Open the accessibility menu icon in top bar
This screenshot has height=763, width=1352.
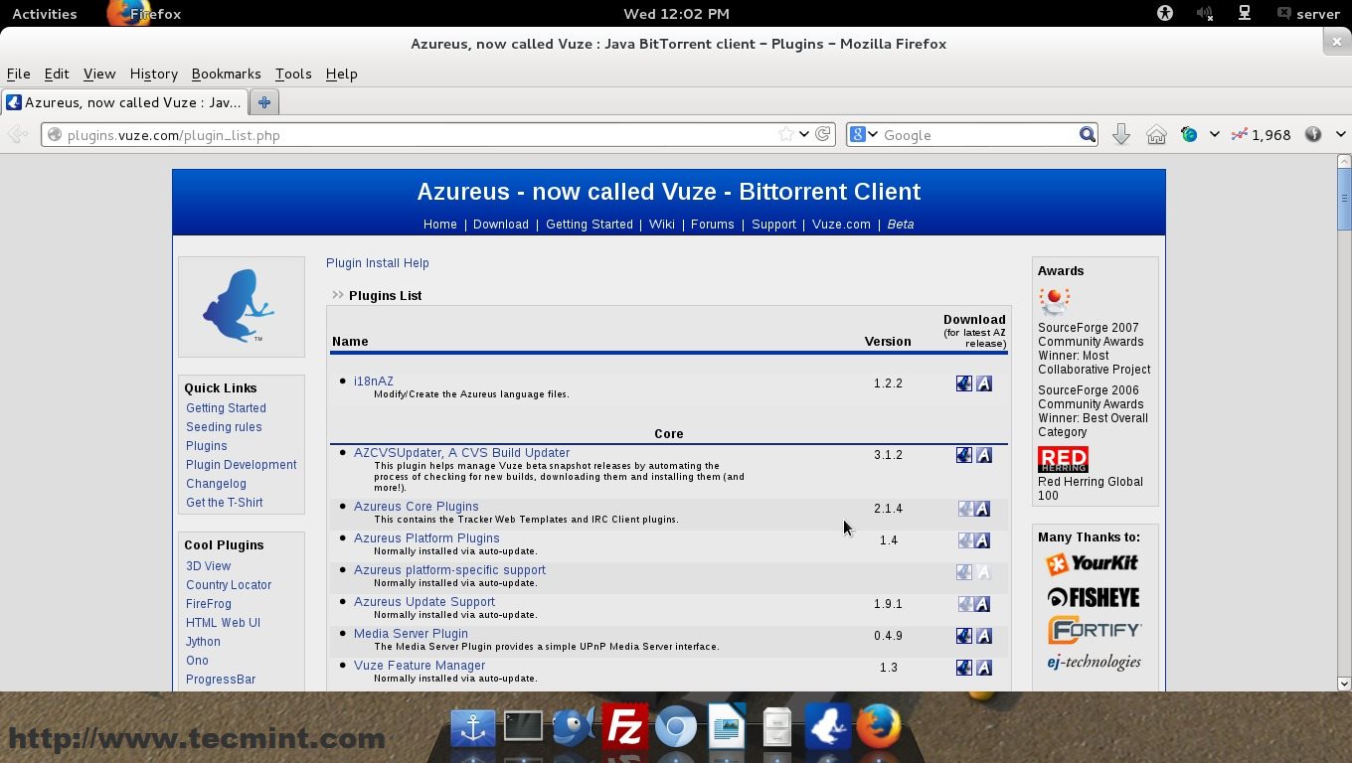click(x=1166, y=14)
